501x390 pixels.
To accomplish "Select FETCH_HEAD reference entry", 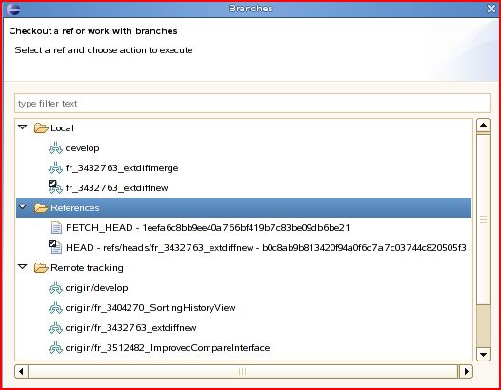I will coord(208,228).
